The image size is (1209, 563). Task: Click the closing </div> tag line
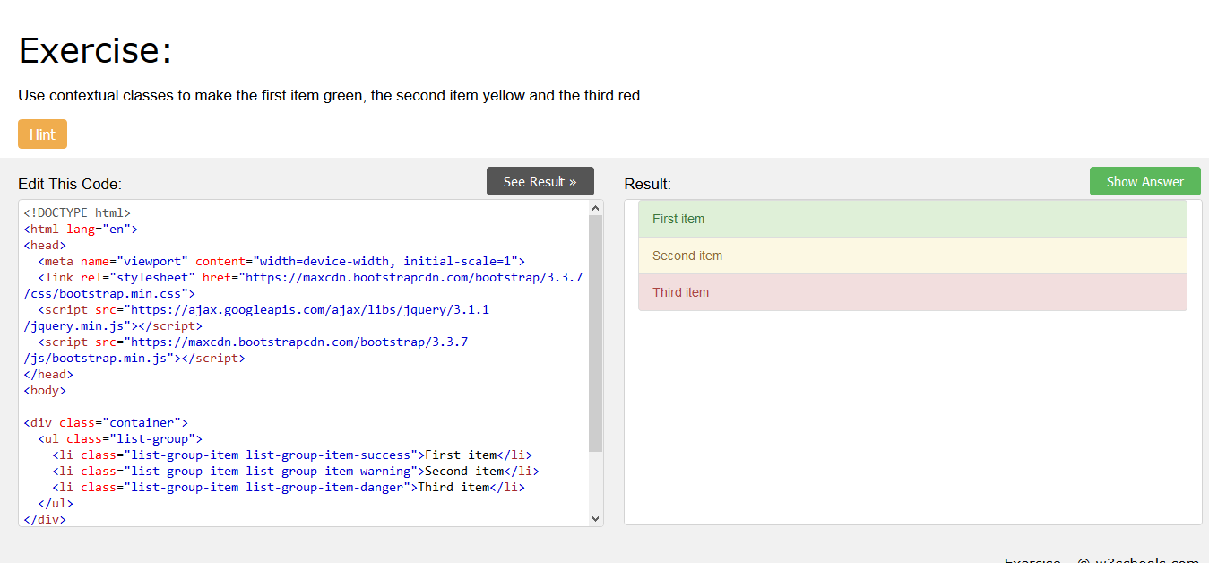[45, 519]
